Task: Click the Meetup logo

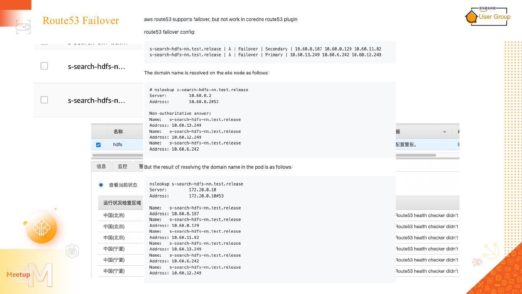Action: tap(29, 275)
